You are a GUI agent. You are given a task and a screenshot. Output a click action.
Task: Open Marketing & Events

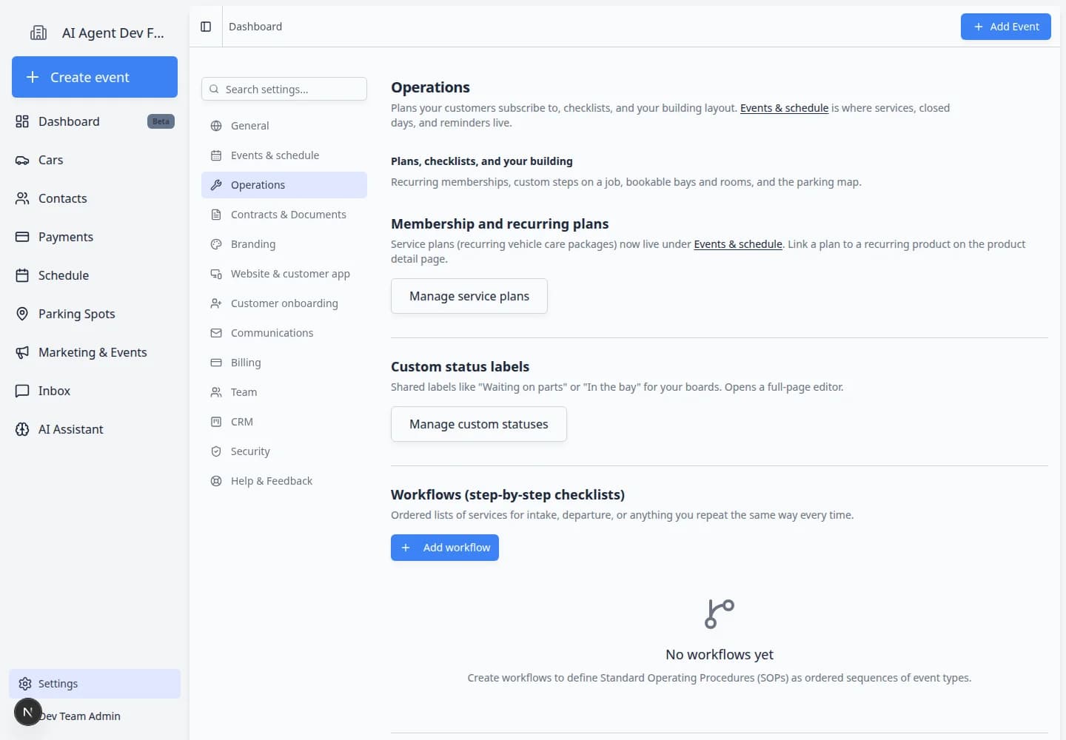(95, 352)
